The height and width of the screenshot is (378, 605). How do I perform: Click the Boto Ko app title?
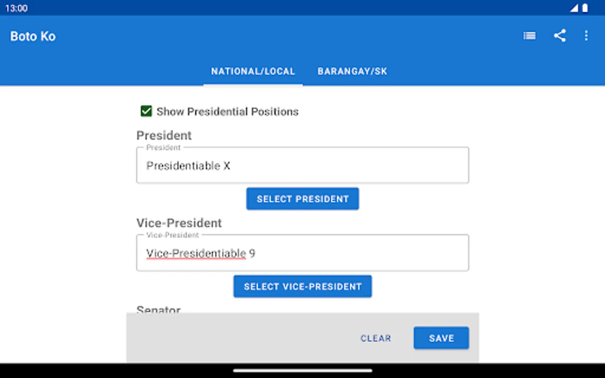[x=33, y=37]
